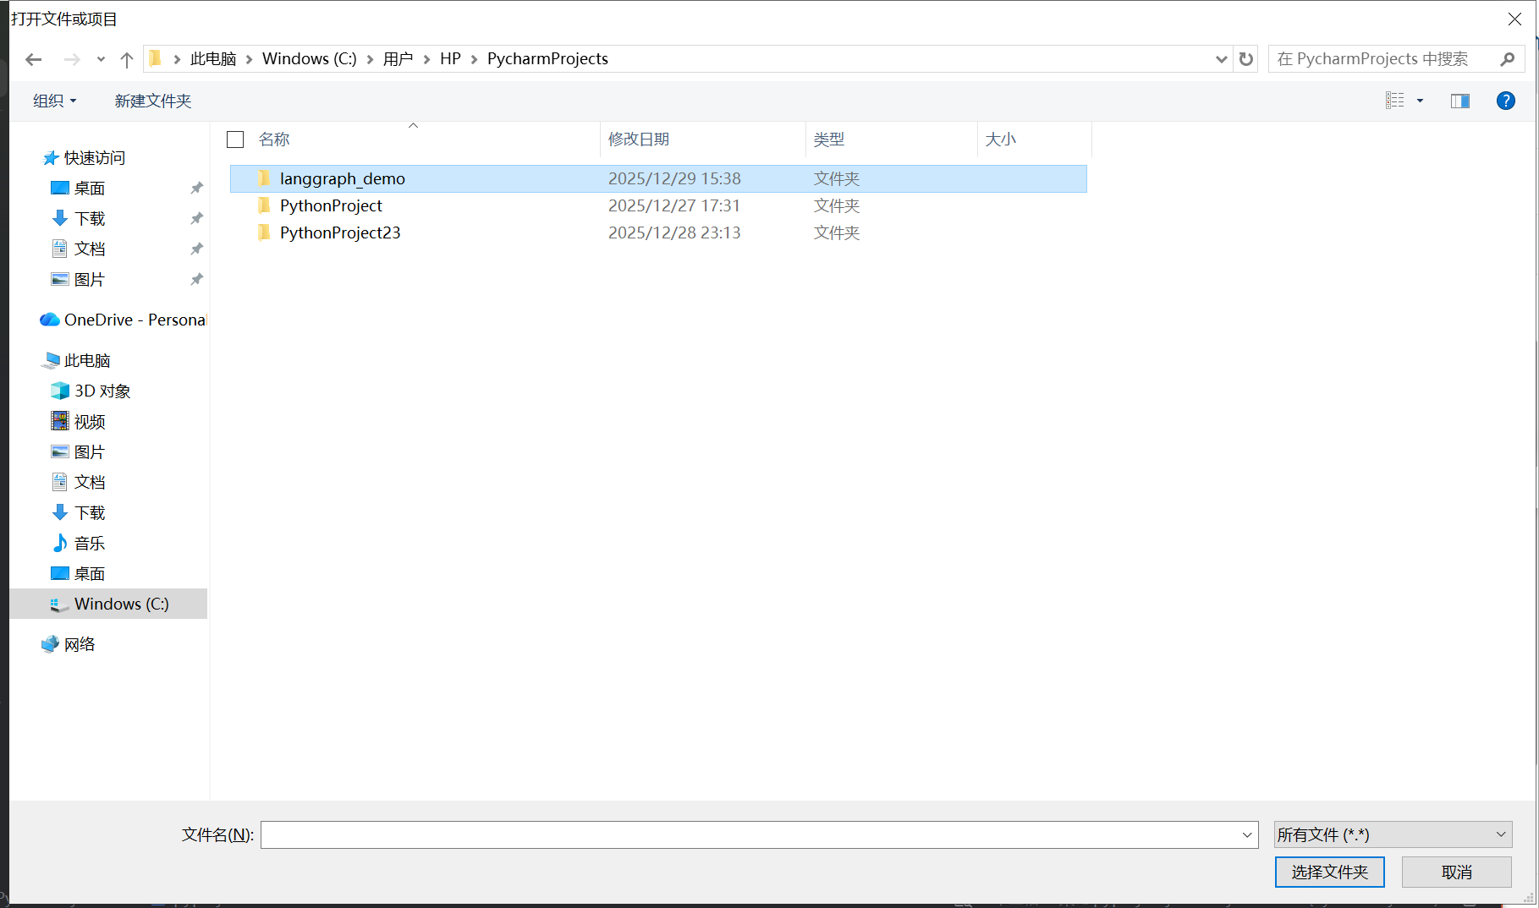Sort by 名称 column header
The width and height of the screenshot is (1539, 908).
tap(274, 139)
